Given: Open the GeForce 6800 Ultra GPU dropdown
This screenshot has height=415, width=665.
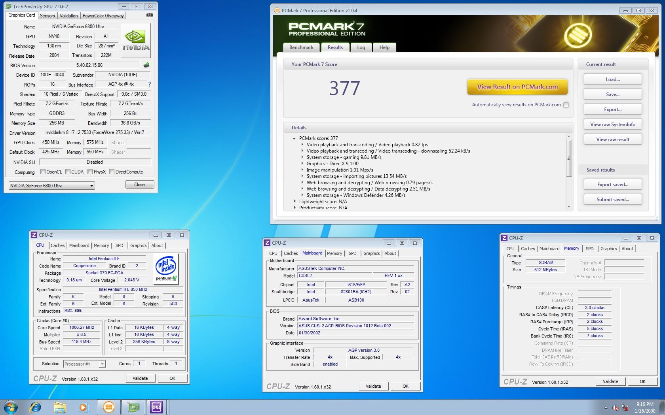Looking at the screenshot, I should [52, 185].
